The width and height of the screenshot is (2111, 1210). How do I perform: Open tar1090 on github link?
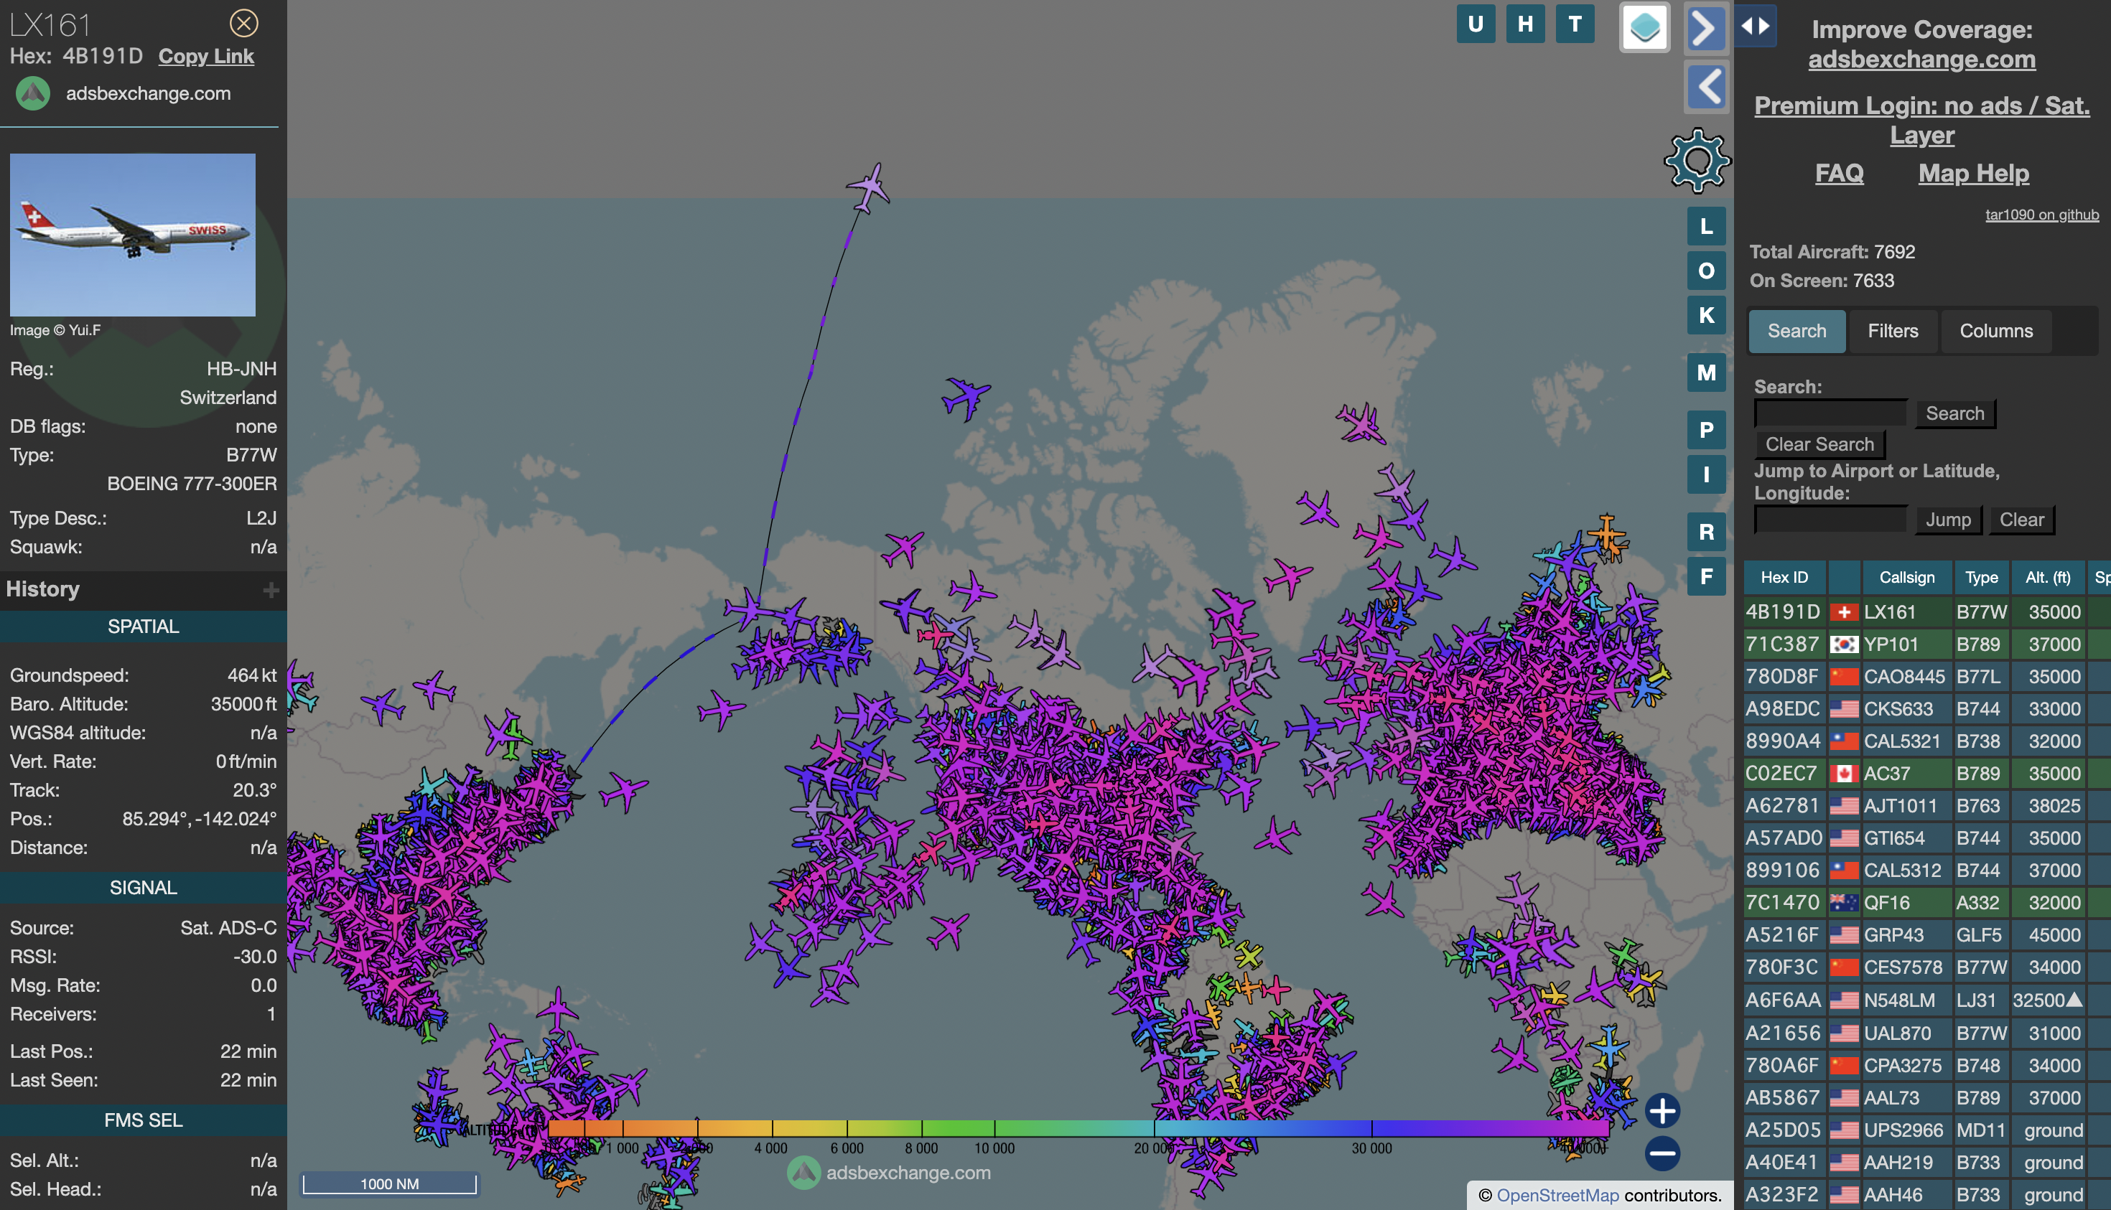point(2041,215)
